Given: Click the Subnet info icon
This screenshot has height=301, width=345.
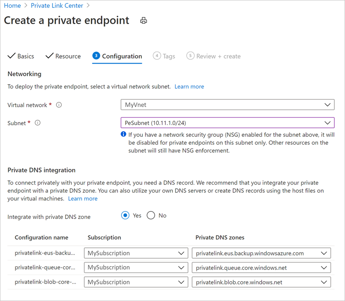Looking at the screenshot, I should [38, 123].
